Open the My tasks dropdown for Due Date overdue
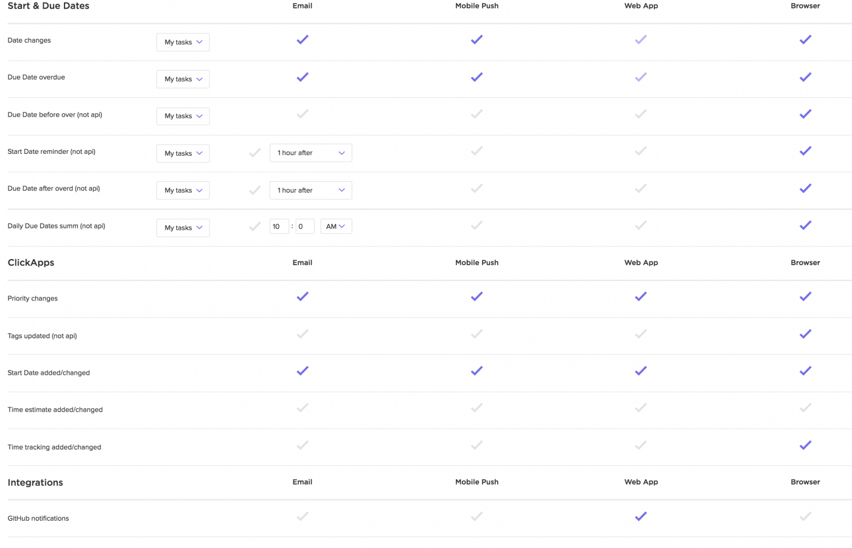This screenshot has width=852, height=548. [183, 78]
